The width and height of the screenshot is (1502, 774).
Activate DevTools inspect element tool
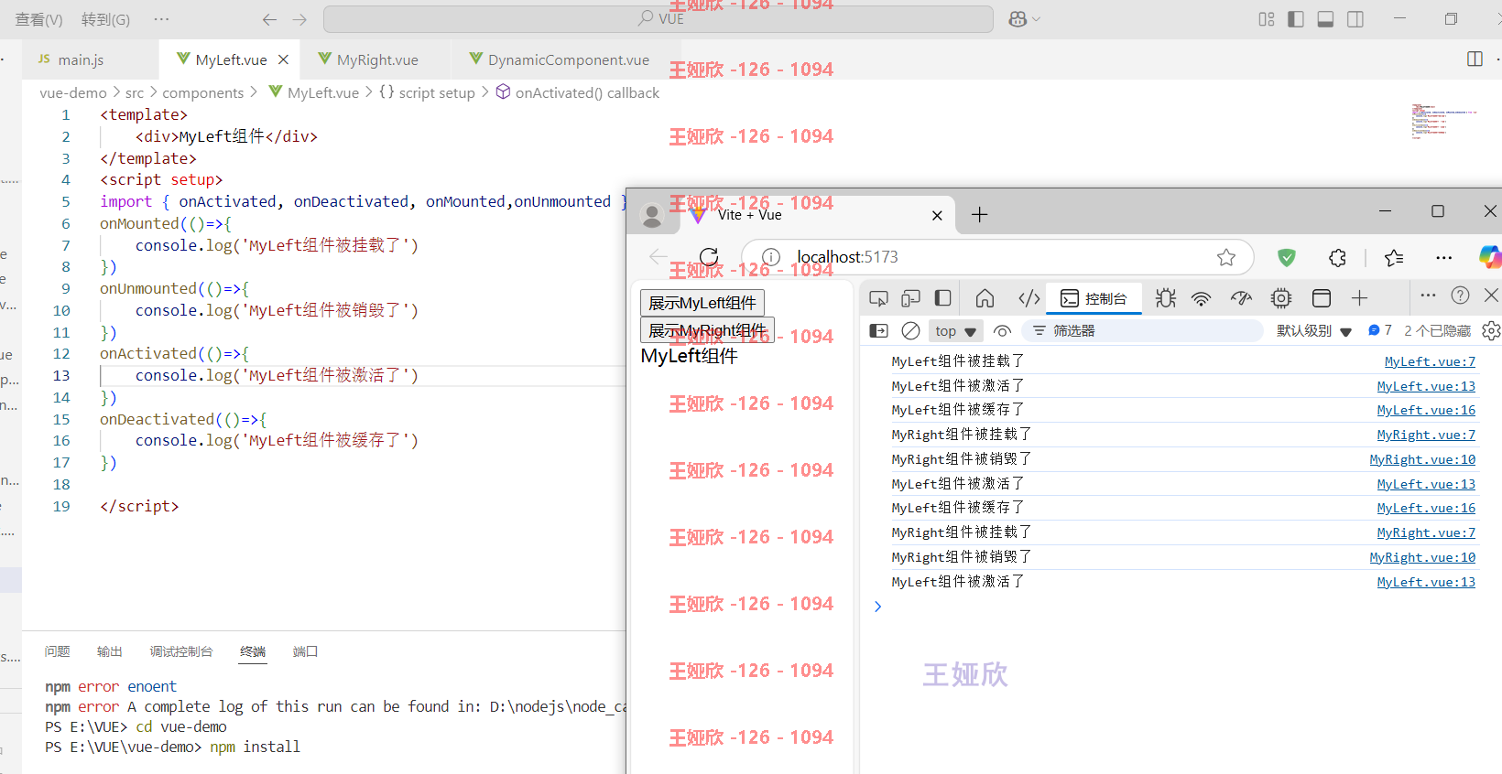pyautogui.click(x=878, y=298)
